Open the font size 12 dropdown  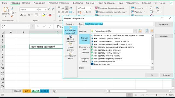46,10
